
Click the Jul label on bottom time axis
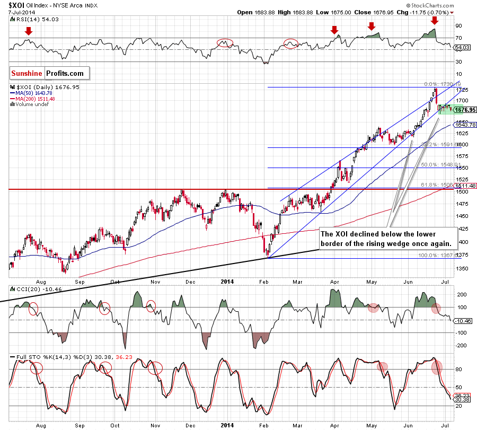click(x=445, y=425)
